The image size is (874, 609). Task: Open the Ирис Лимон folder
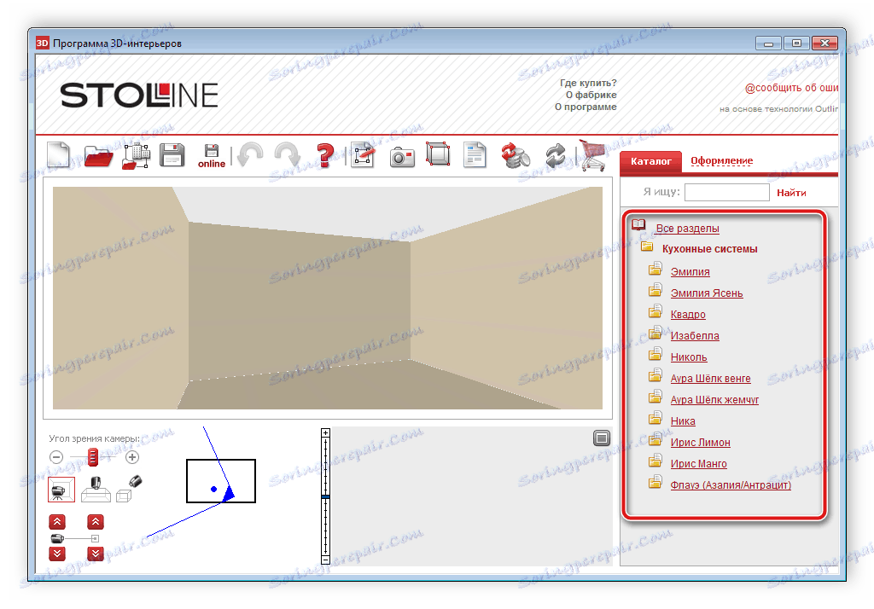700,442
